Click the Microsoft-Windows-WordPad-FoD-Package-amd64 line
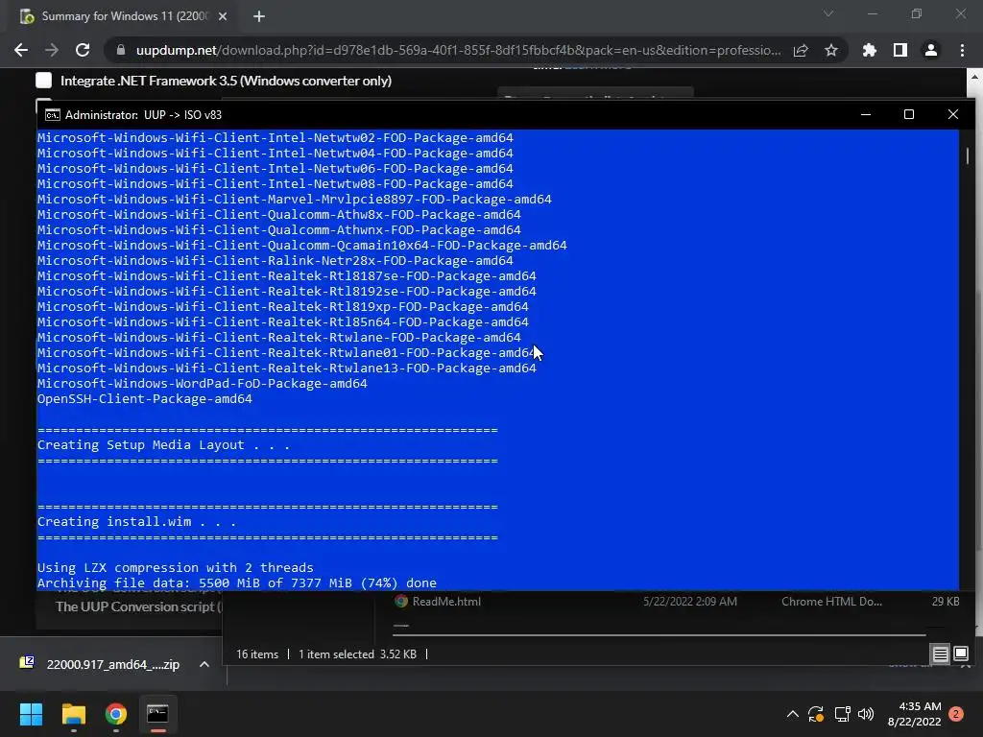 point(203,384)
